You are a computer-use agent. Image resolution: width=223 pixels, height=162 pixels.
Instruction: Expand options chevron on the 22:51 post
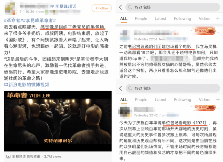[x=218, y=32]
